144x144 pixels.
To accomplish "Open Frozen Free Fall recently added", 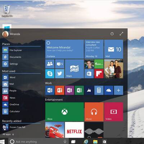I will point(14,127).
